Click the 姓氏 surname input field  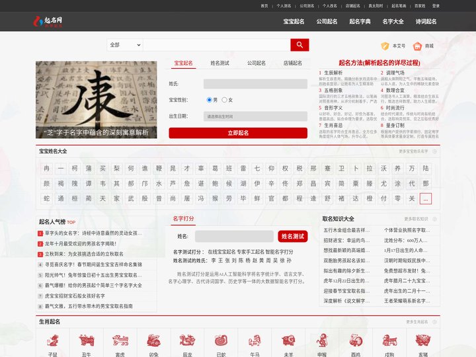pos(255,84)
